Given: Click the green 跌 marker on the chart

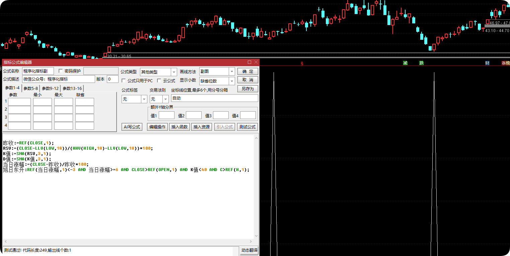Looking at the screenshot, I should tap(421, 63).
